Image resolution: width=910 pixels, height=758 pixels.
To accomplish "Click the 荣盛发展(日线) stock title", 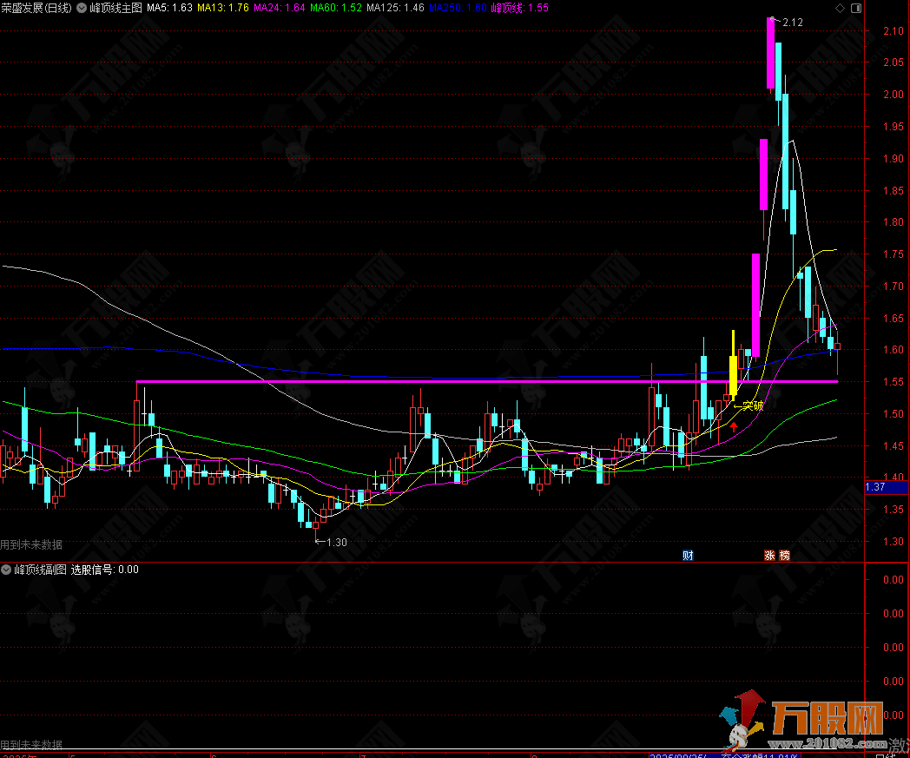I will click(36, 7).
